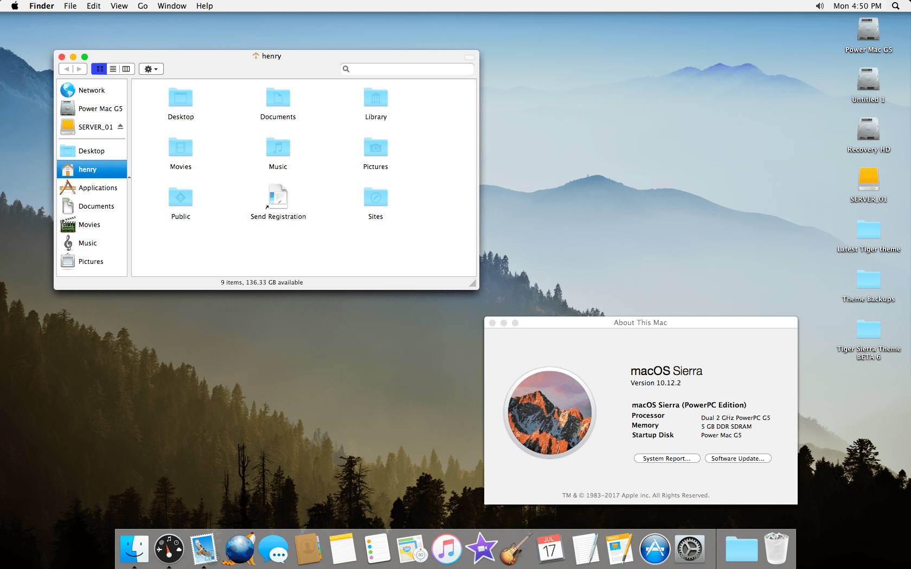
Task: Click the System Report button
Action: (x=666, y=458)
